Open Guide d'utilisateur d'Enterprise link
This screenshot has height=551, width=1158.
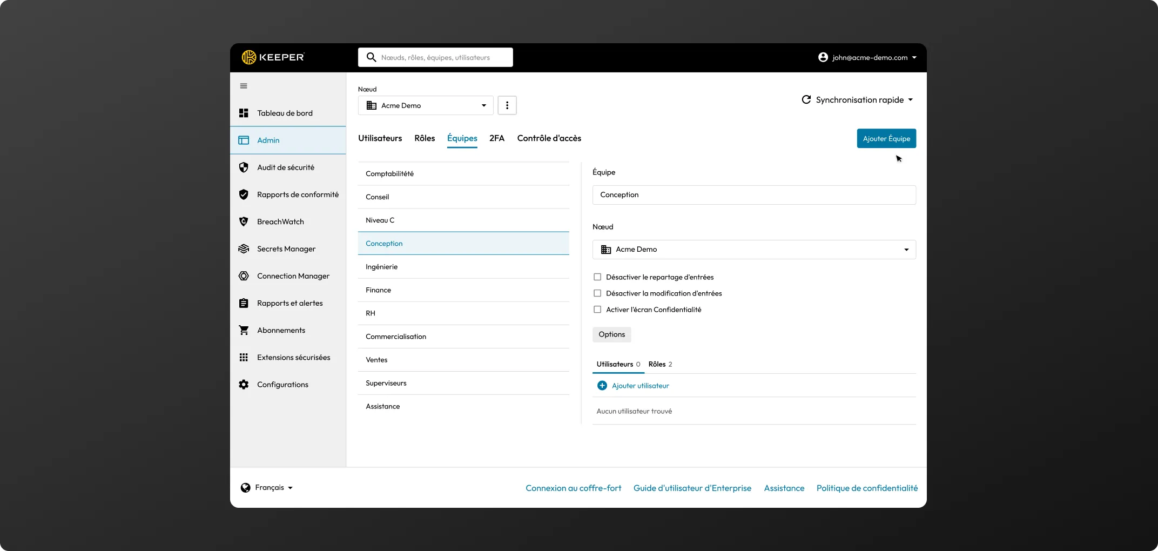point(692,488)
